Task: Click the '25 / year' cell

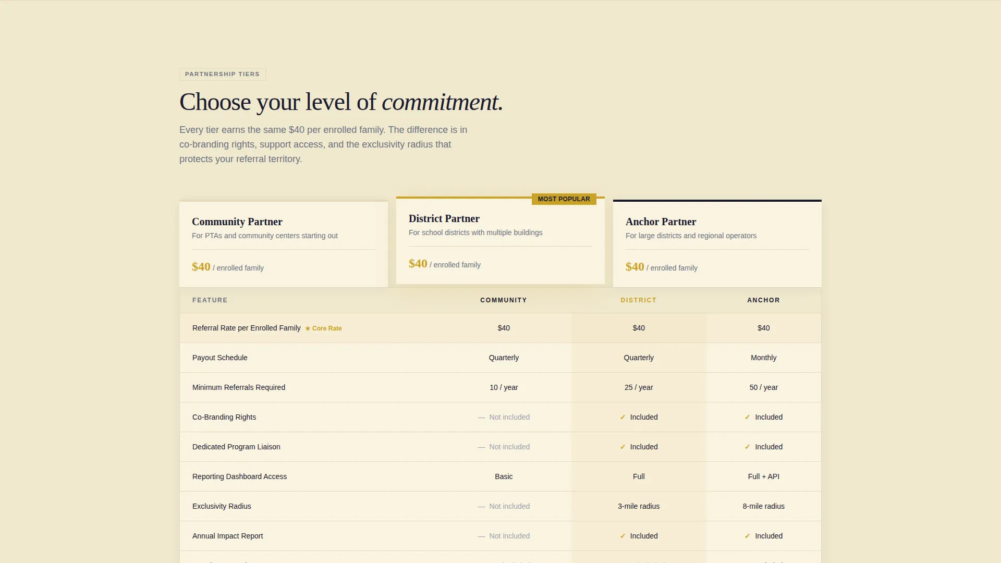Action: point(639,387)
